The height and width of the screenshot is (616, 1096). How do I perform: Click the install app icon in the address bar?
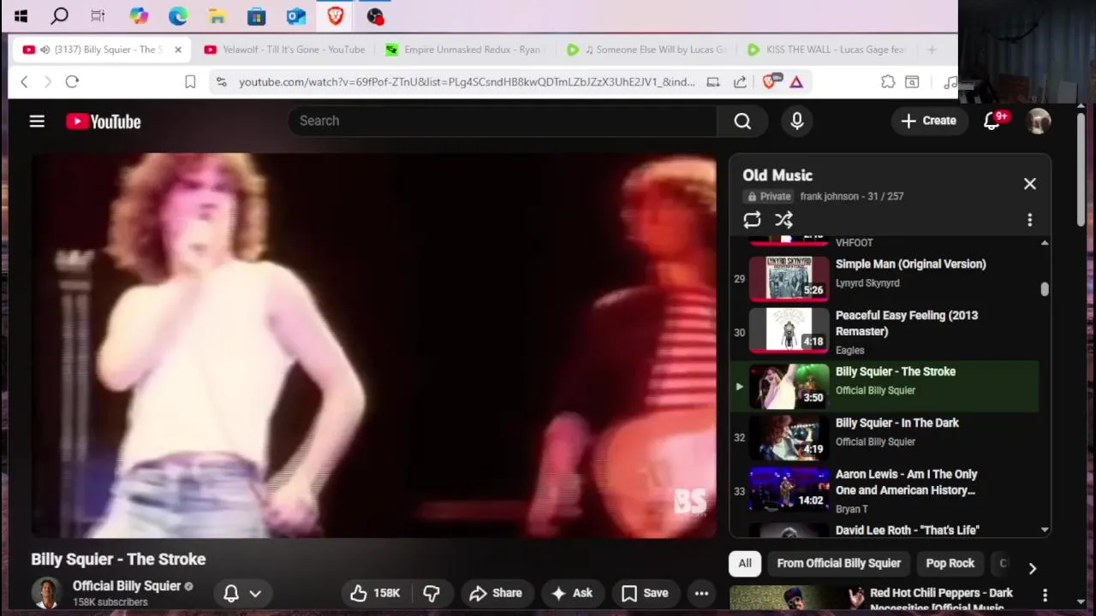click(x=712, y=82)
